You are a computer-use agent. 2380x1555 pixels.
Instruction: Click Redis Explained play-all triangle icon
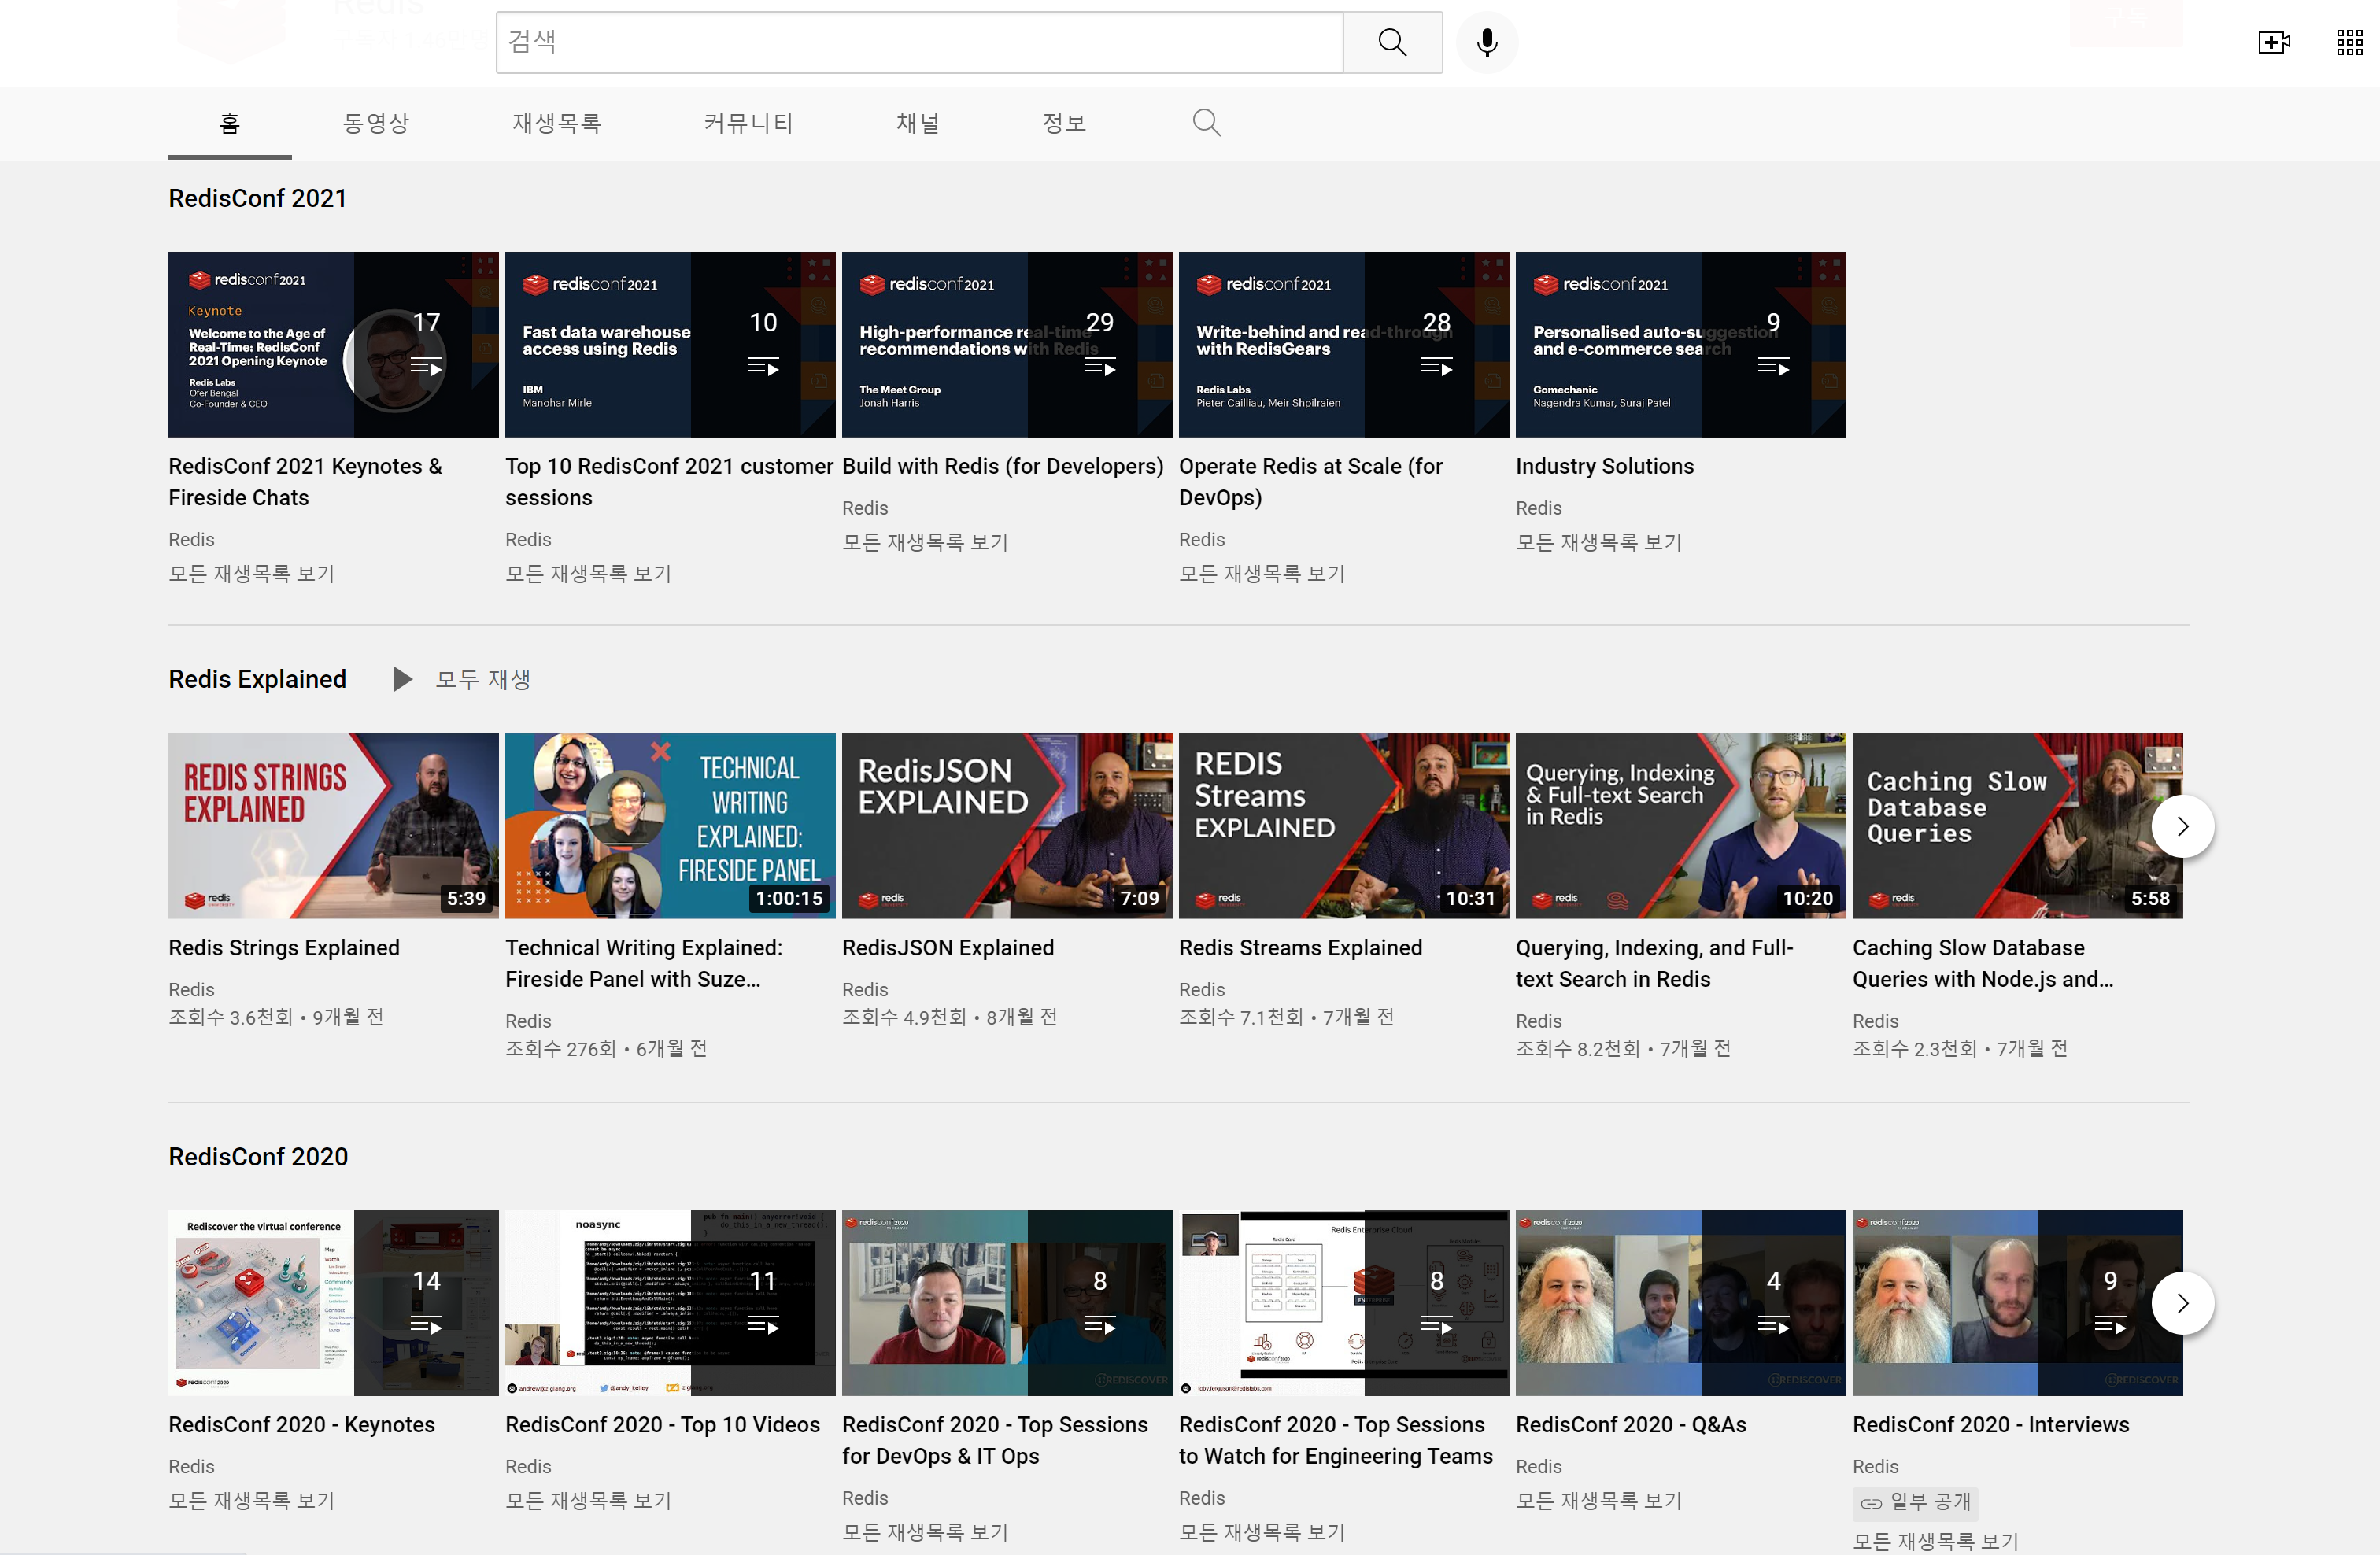coord(402,680)
